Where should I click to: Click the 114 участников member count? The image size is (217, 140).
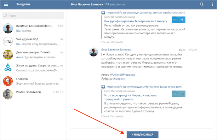point(115,5)
